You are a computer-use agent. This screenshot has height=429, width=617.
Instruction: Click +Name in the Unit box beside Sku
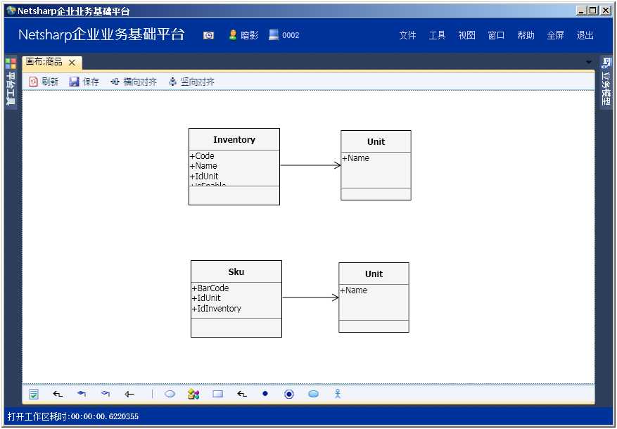point(354,290)
